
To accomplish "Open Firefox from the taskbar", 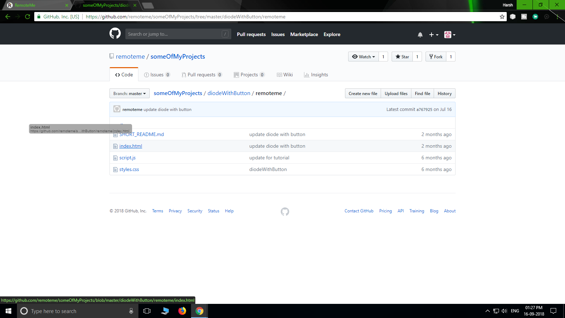I will (x=182, y=311).
